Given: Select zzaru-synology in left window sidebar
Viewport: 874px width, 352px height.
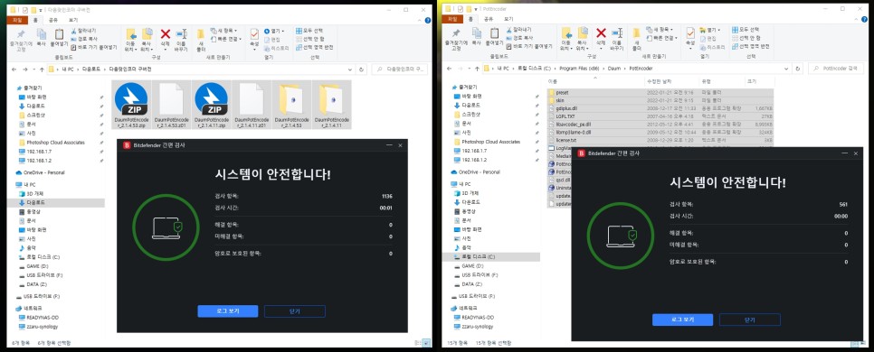Looking at the screenshot, I should click(39, 327).
